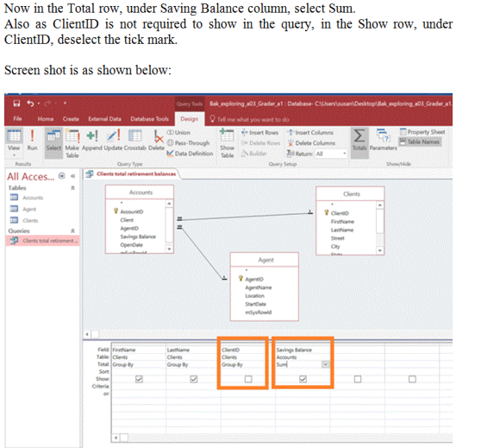
Task: Click the Union query option
Action: [x=178, y=133]
